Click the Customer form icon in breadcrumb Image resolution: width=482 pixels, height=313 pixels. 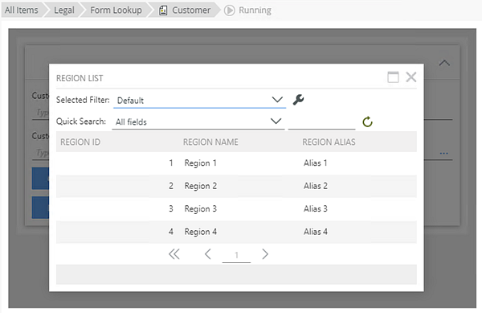pyautogui.click(x=163, y=10)
